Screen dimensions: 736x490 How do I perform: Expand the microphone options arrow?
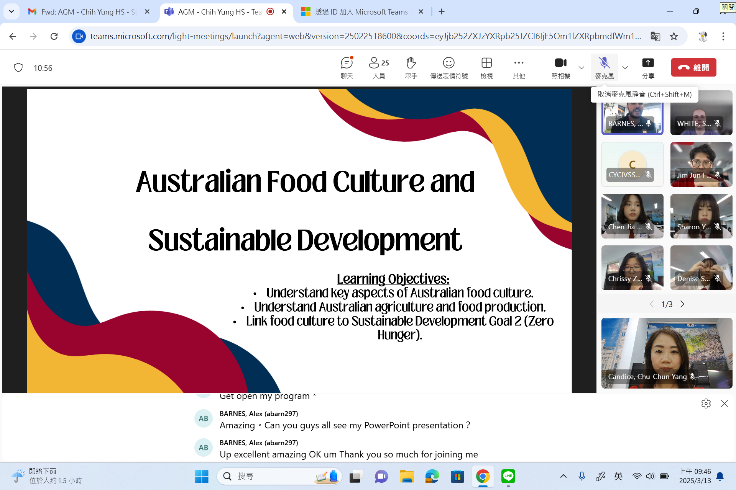click(625, 68)
